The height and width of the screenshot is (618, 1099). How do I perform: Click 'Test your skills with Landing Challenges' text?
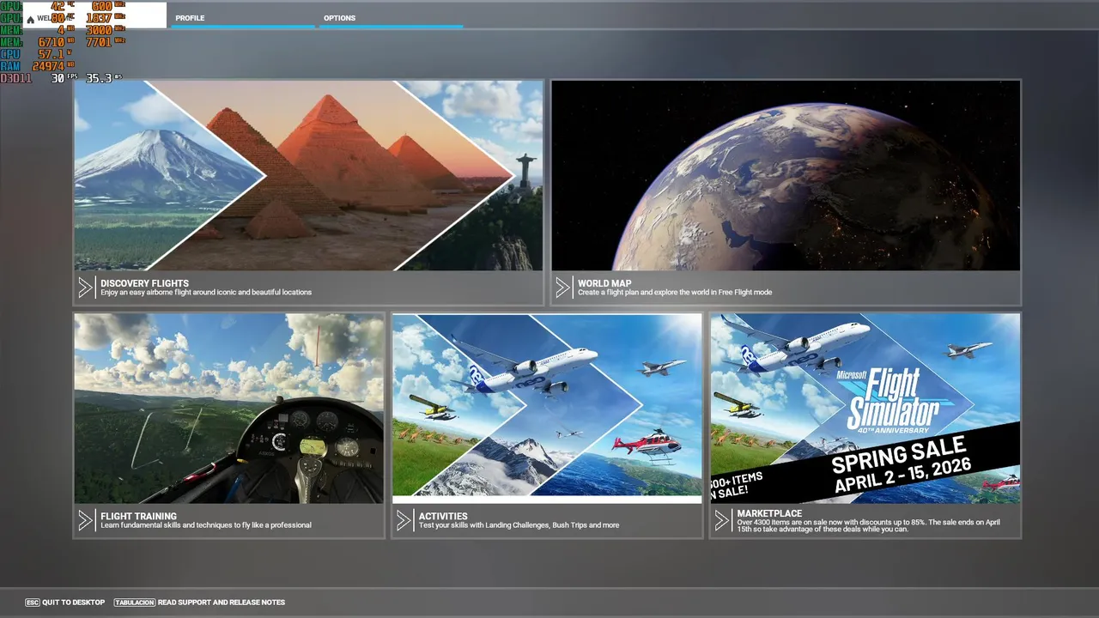(x=519, y=525)
